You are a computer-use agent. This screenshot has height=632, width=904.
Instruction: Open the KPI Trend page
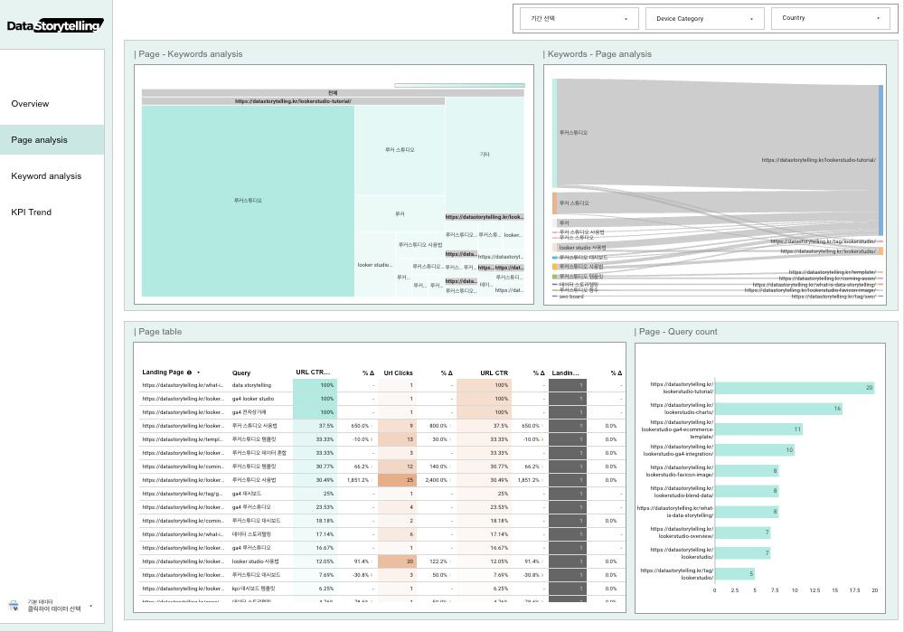[x=31, y=212]
